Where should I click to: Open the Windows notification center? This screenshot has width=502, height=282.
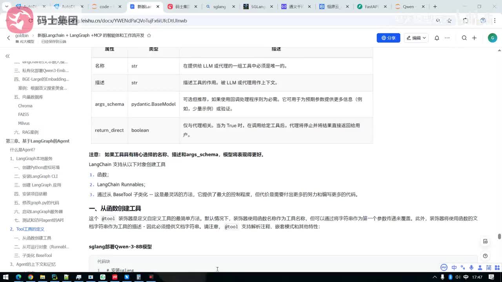tap(492, 277)
